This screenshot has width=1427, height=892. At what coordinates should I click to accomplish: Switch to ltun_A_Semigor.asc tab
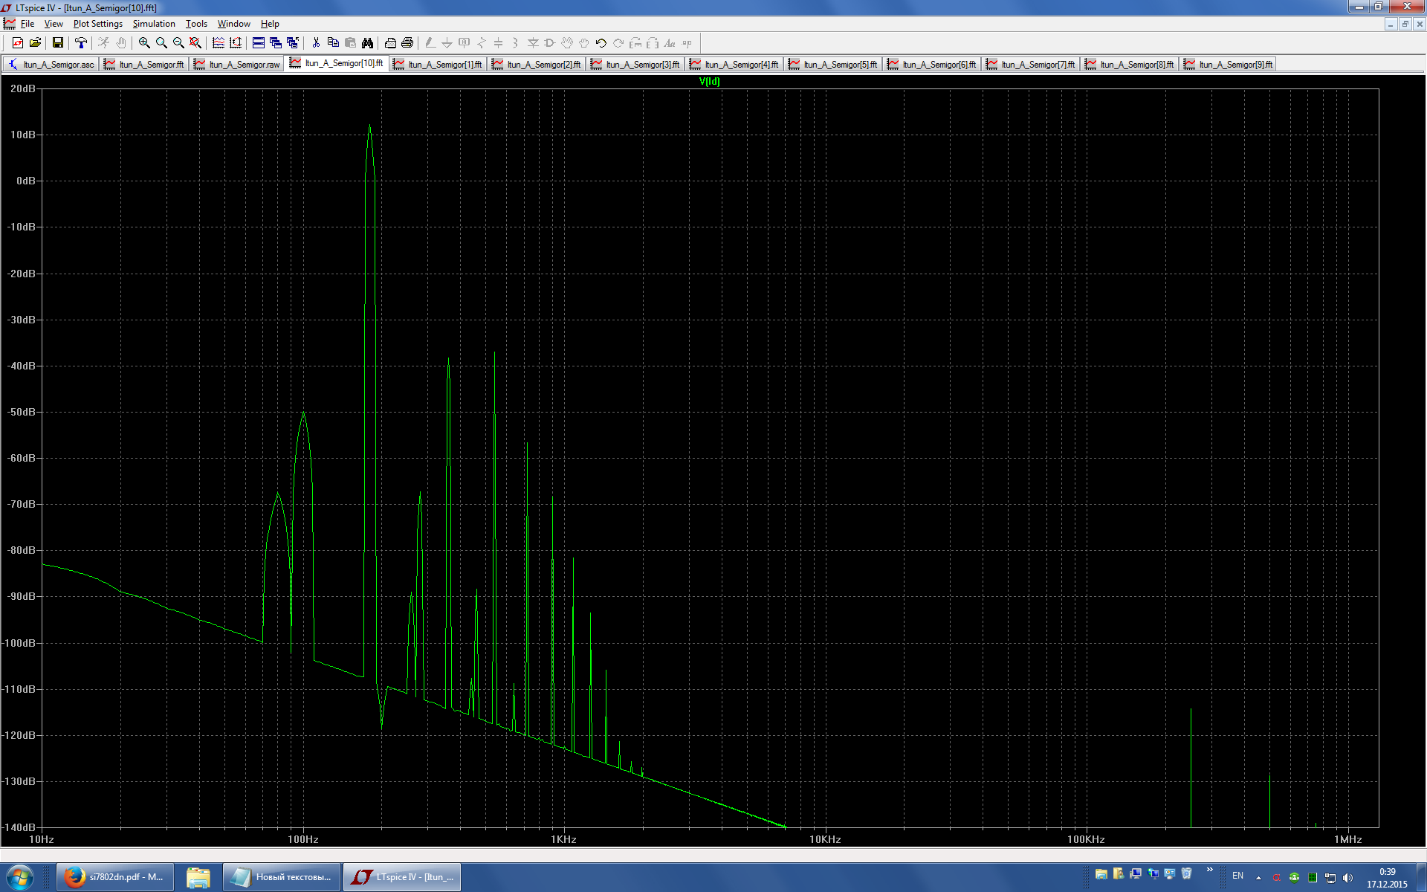tap(51, 65)
